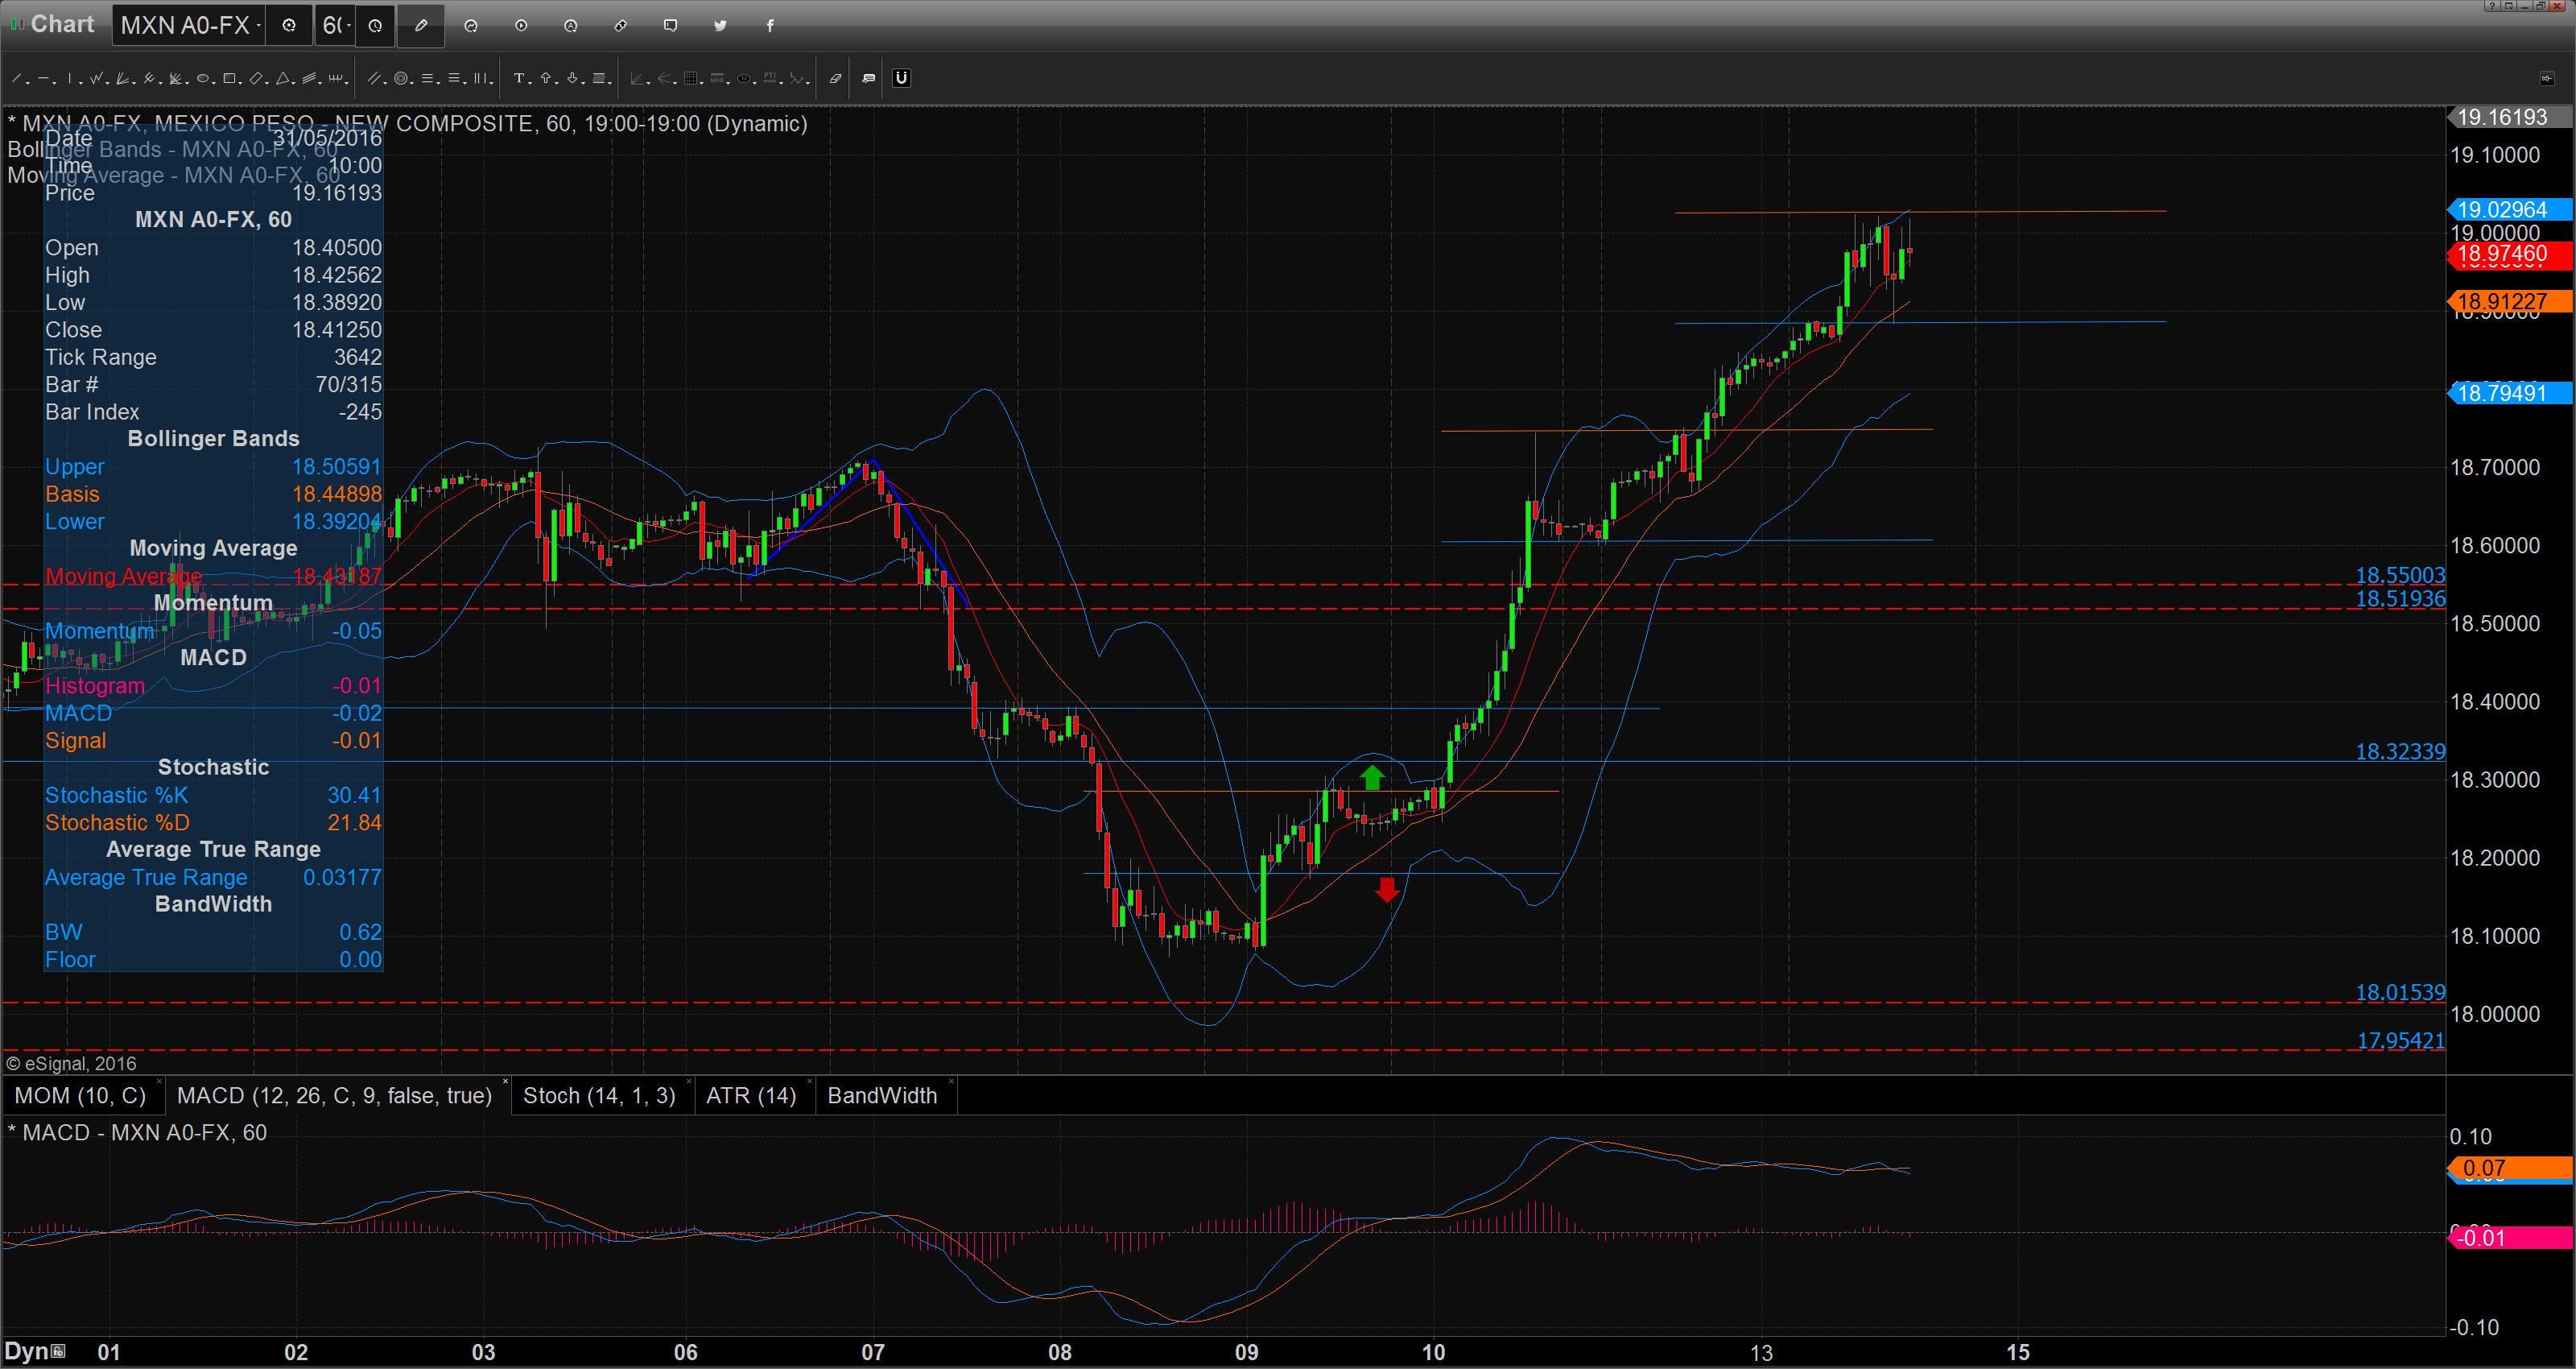This screenshot has width=2576, height=1369.
Task: Share chart on Facebook
Action: [770, 26]
